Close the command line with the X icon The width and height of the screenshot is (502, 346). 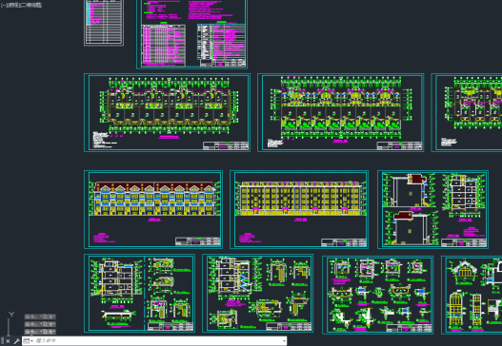pos(8,341)
